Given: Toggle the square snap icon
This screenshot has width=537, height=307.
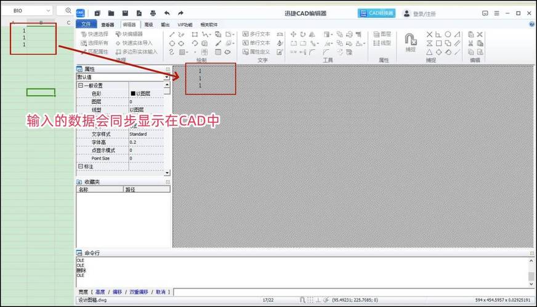Looking at the screenshot, I should tap(438, 44).
